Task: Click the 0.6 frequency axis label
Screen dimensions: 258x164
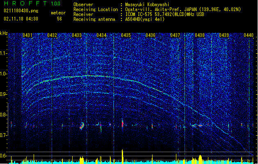Action: click(x=4, y=156)
